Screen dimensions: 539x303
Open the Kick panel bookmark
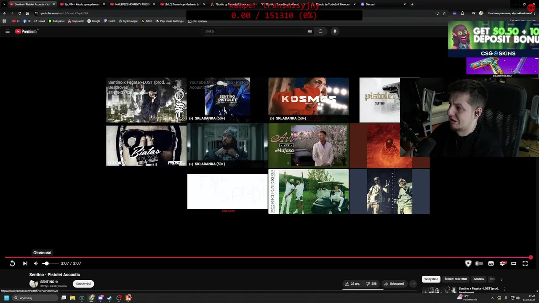tap(56, 21)
